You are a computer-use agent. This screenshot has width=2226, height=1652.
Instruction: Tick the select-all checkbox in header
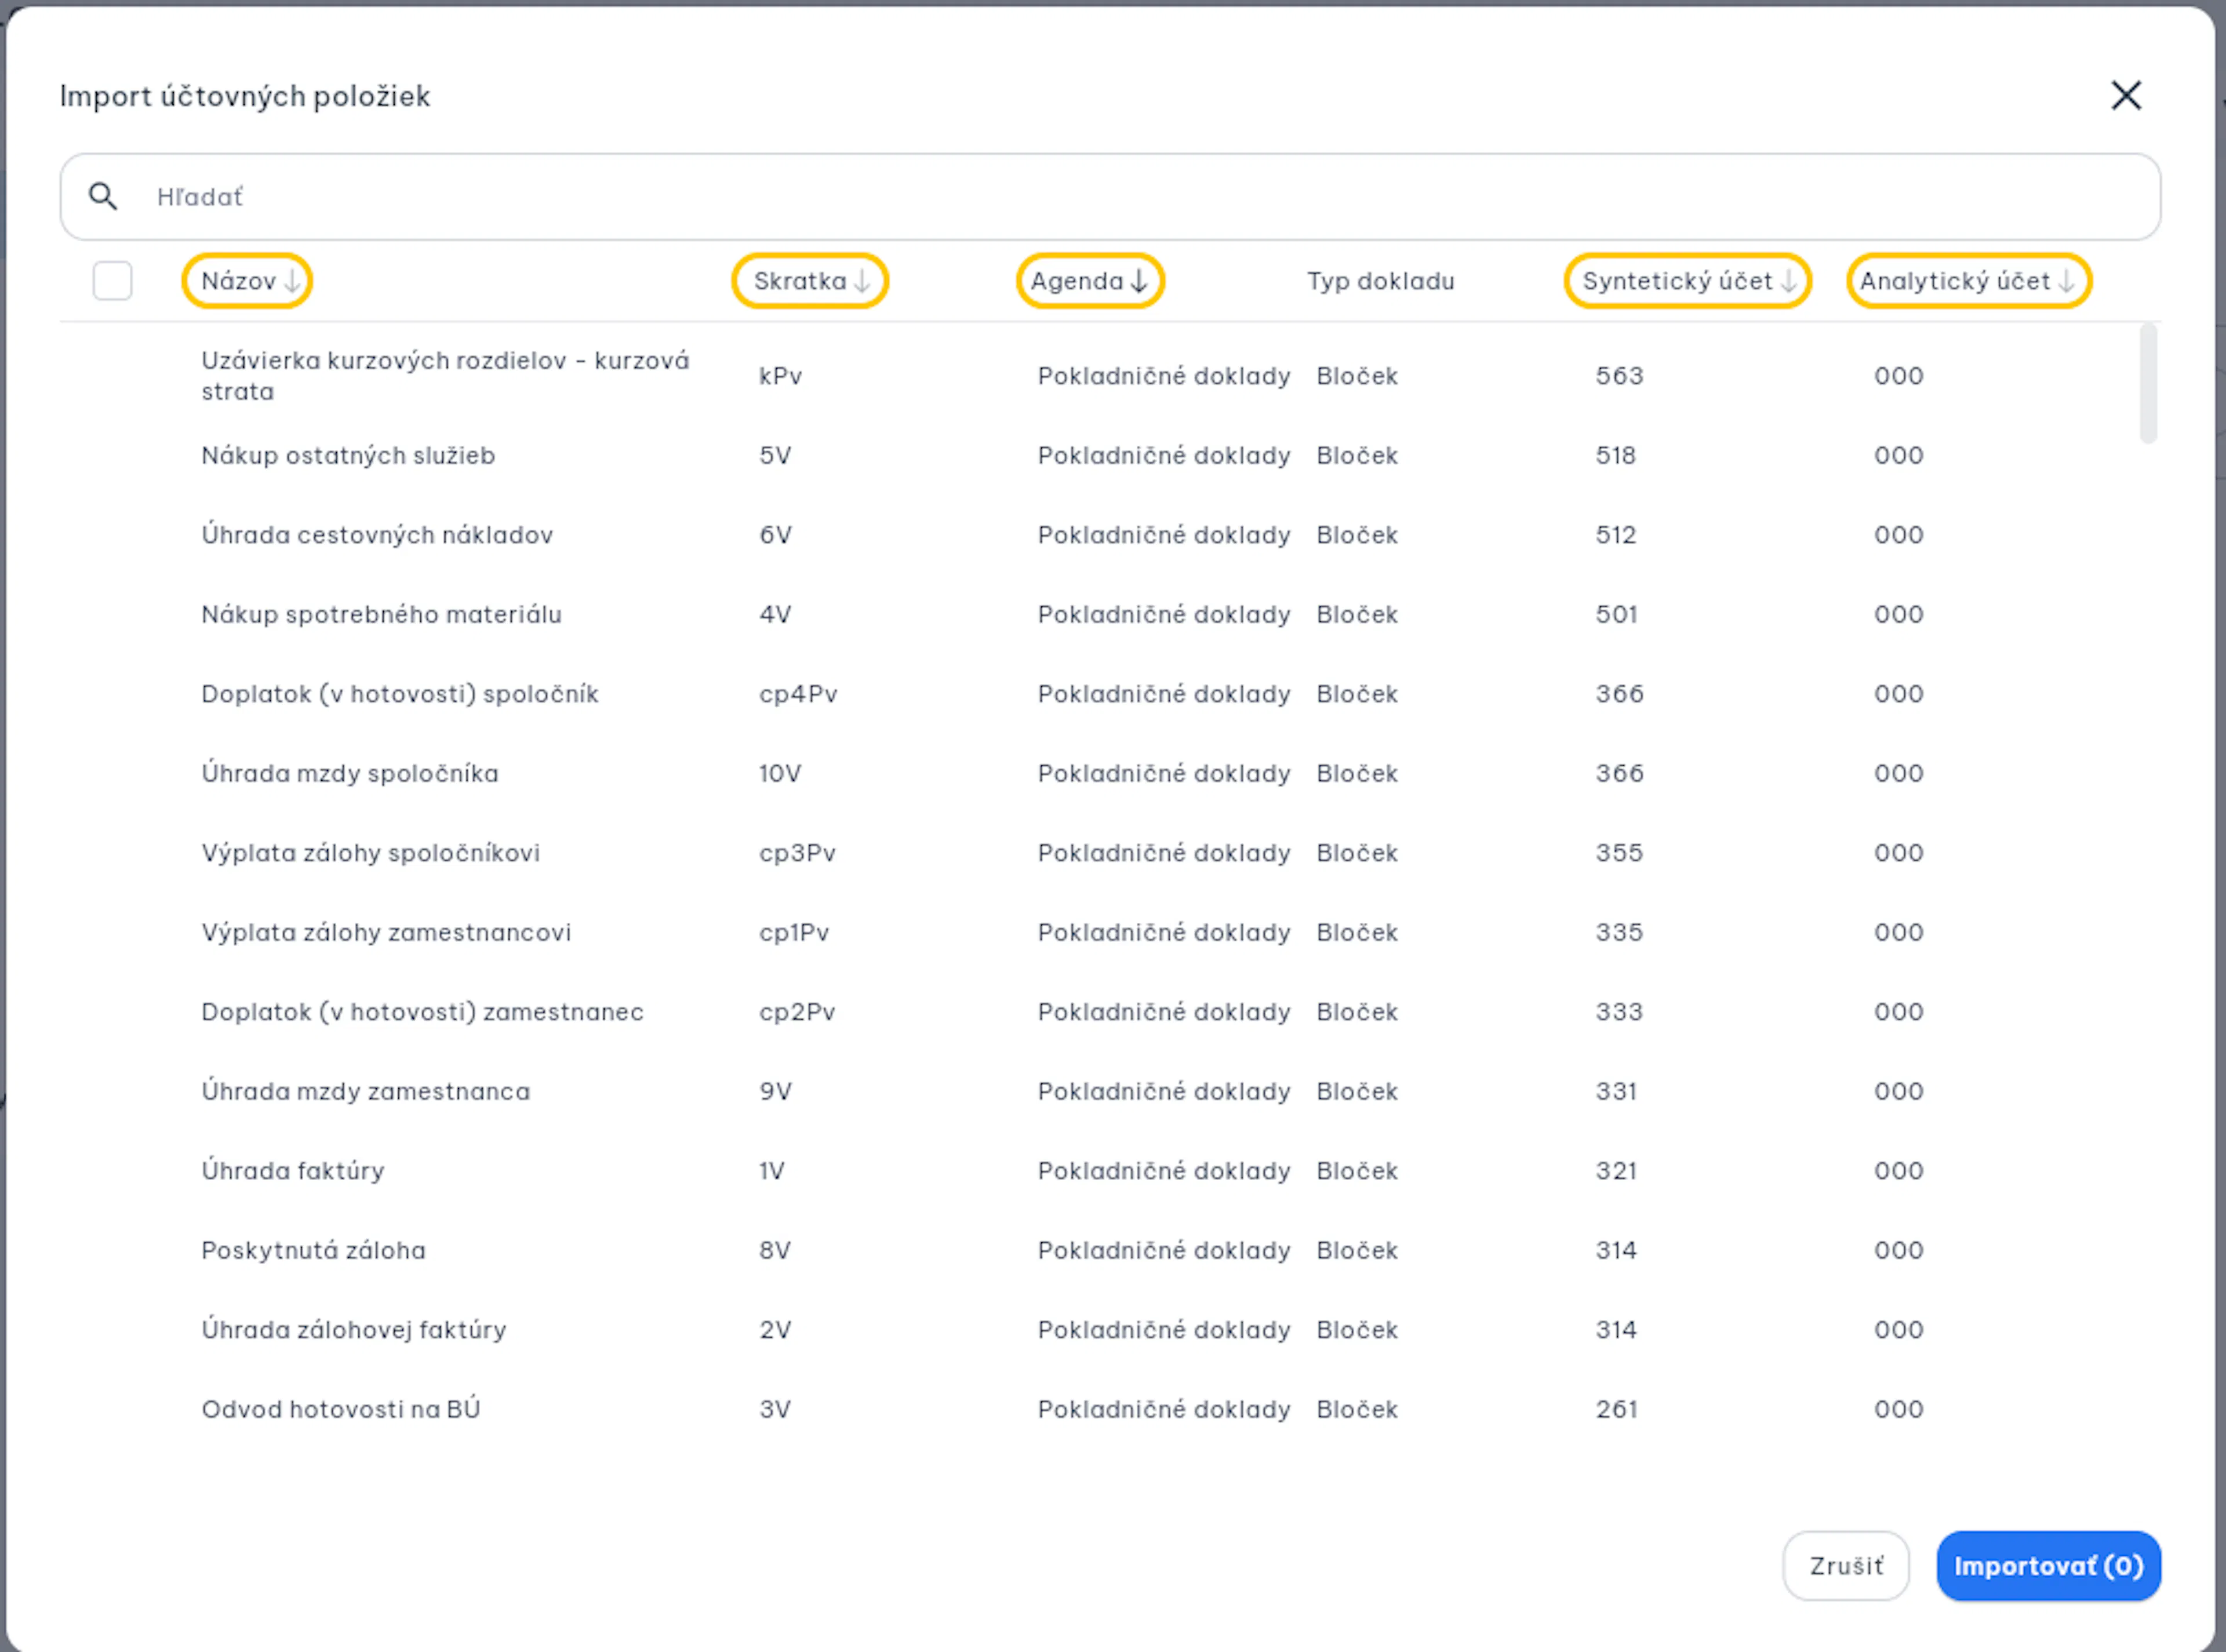pos(112,281)
